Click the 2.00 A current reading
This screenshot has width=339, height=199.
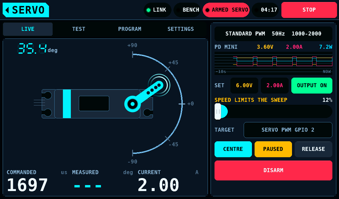[159, 185]
